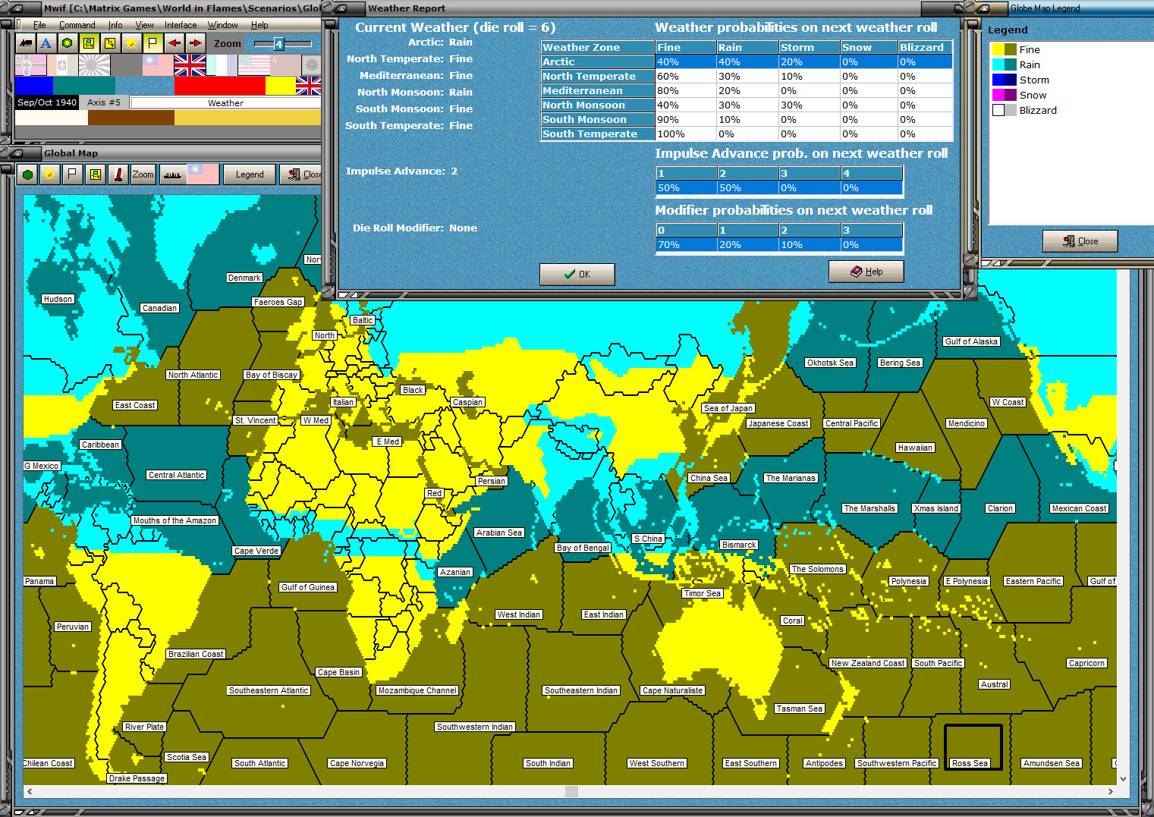1154x817 pixels.
Task: Toggle the white flag icon in main toolbar
Action: (x=153, y=43)
